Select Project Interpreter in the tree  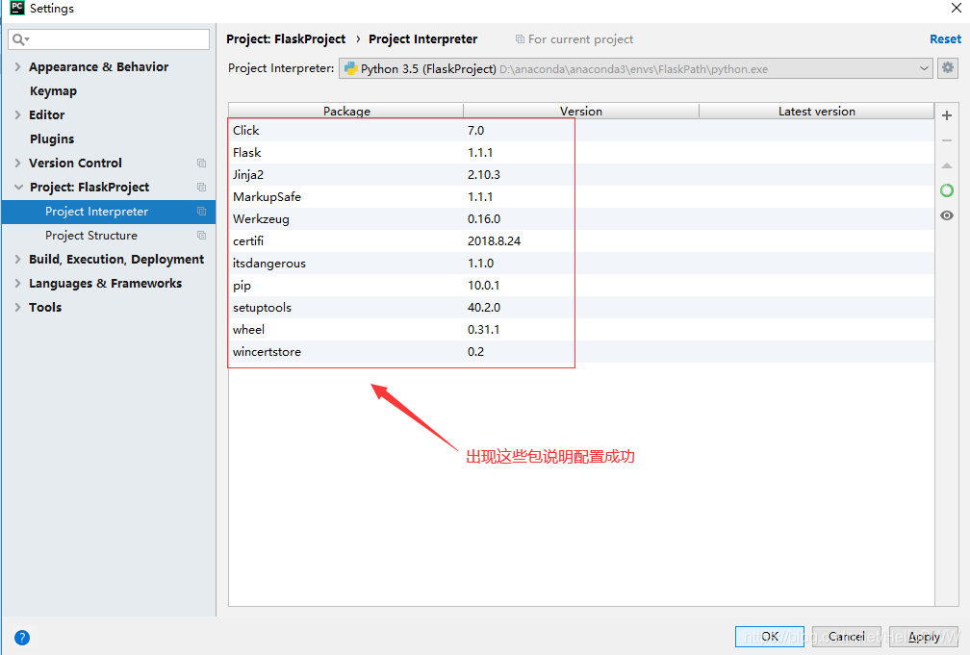click(109, 212)
